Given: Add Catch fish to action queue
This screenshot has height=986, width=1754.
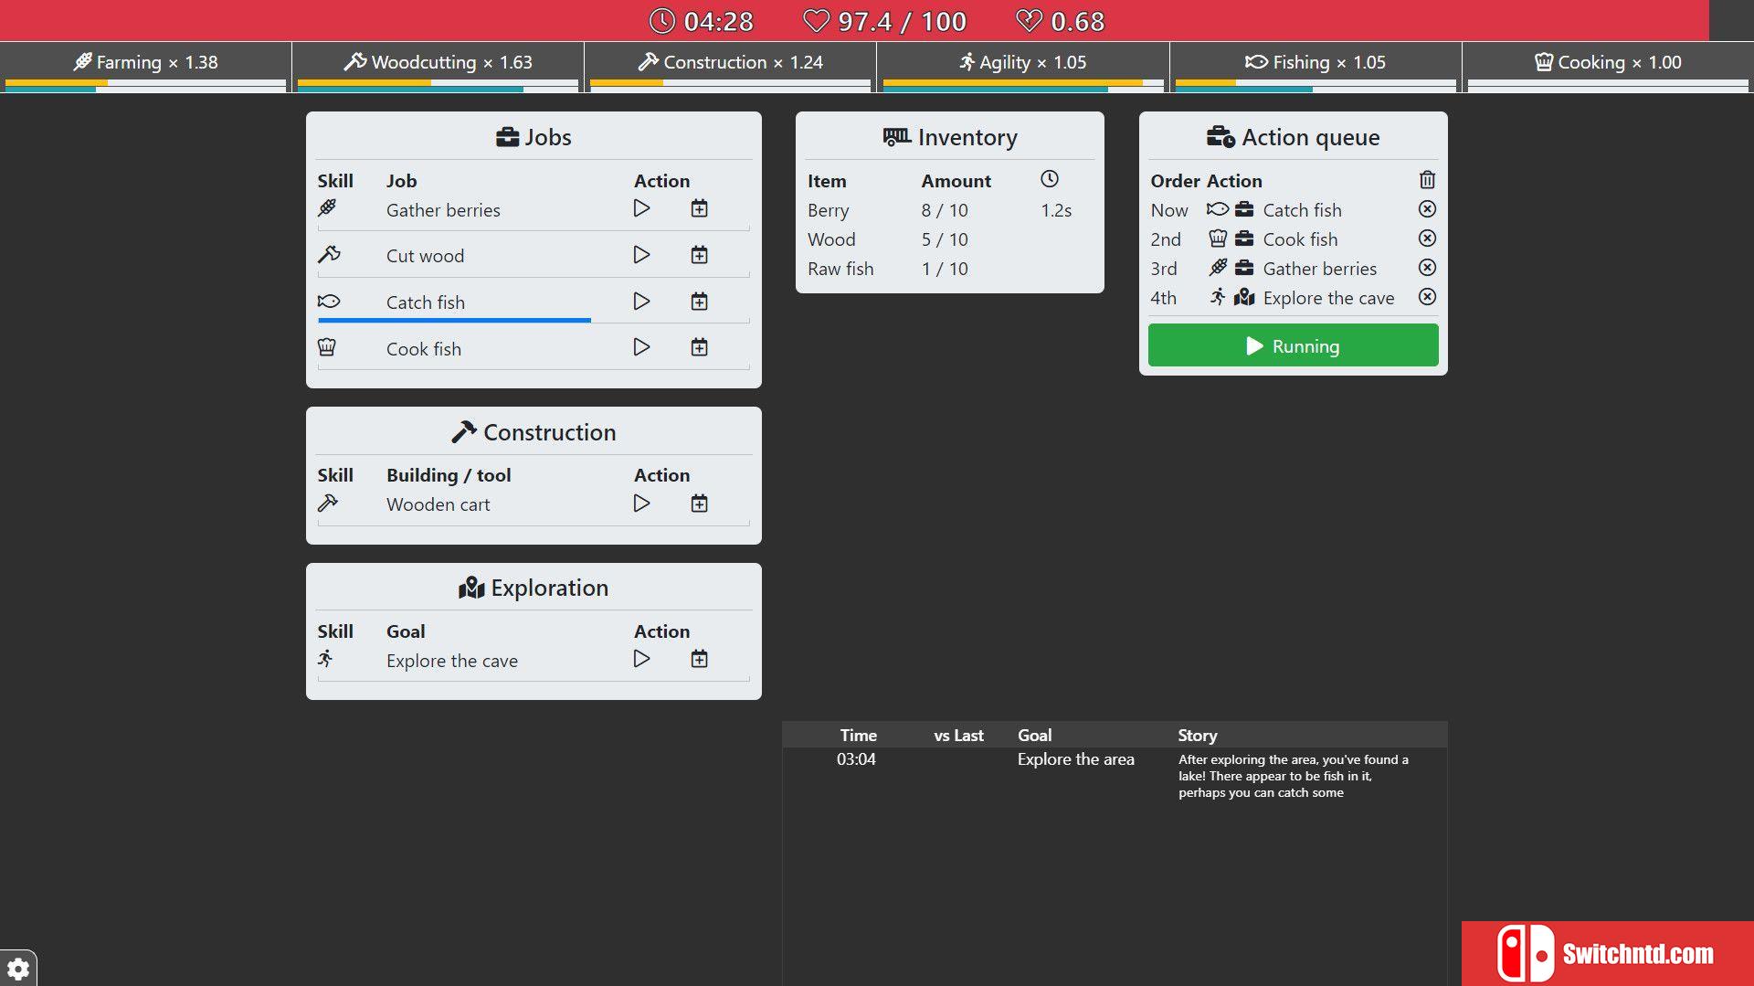Looking at the screenshot, I should (x=699, y=302).
